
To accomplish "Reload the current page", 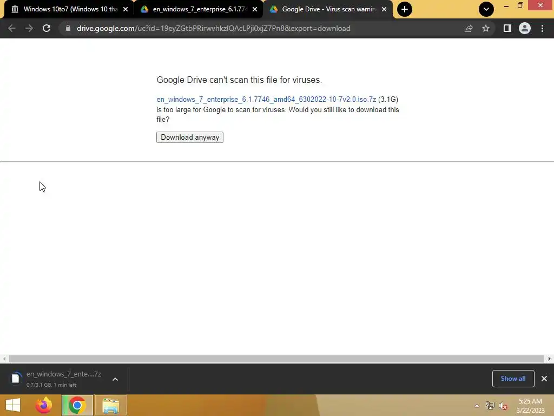I will 47,28.
